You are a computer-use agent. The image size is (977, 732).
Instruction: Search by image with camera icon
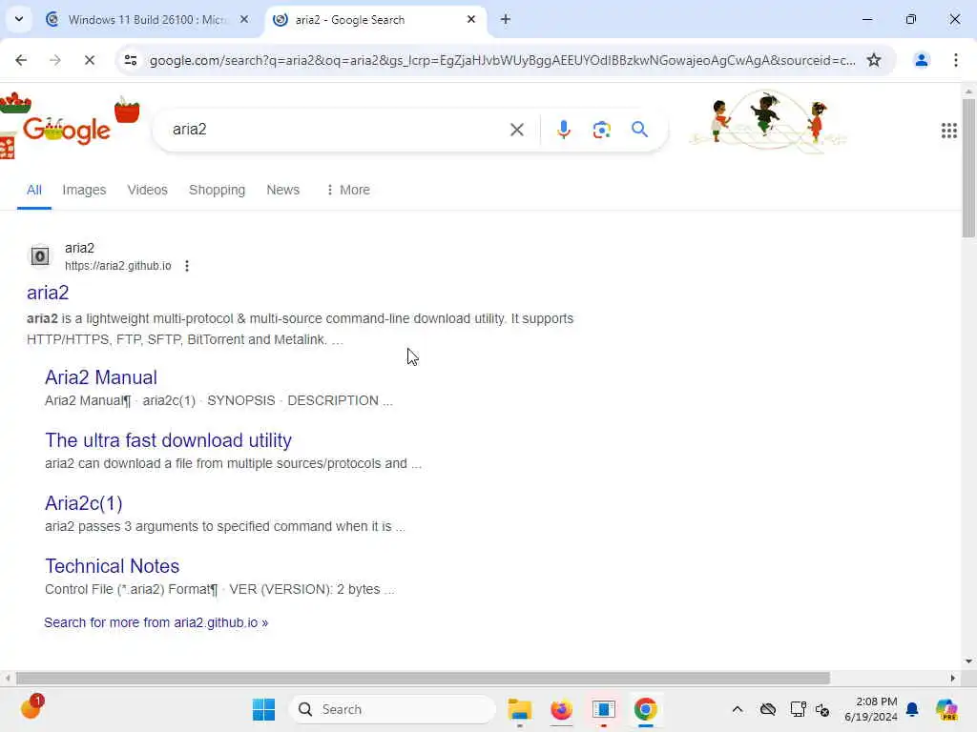coord(601,130)
